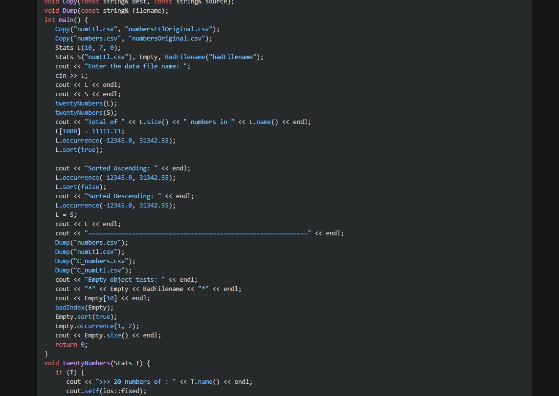
Task: Click the main function declaration
Action: [x=67, y=20]
